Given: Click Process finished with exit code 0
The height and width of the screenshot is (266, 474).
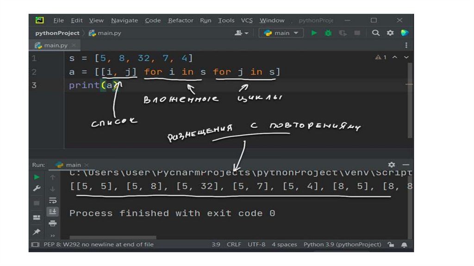Looking at the screenshot, I should [x=172, y=213].
